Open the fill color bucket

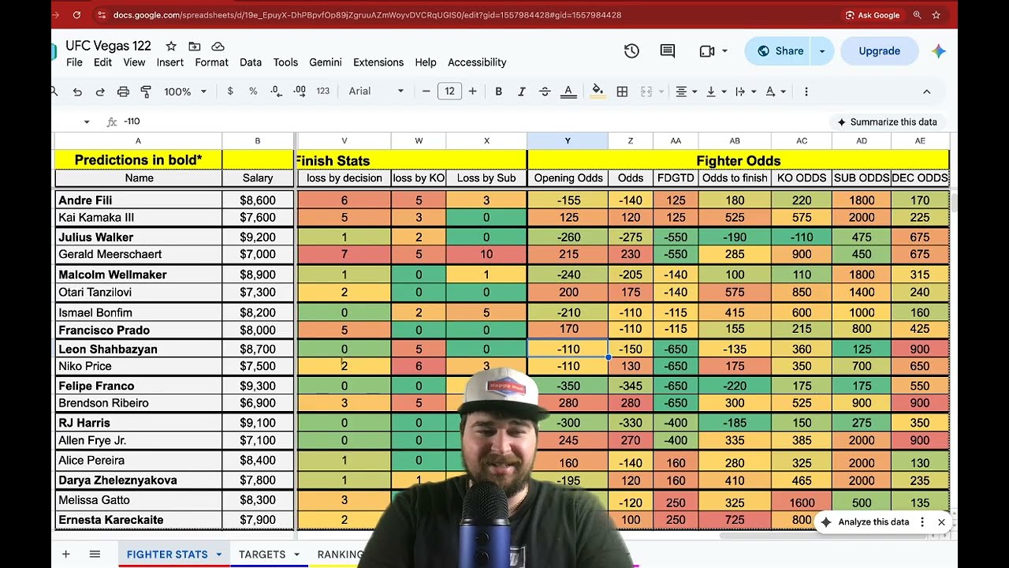[598, 92]
